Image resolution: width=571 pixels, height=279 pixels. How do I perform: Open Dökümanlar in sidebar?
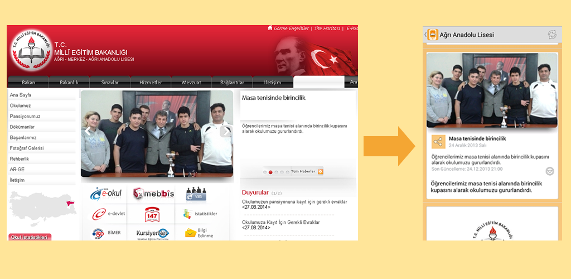tap(41, 127)
